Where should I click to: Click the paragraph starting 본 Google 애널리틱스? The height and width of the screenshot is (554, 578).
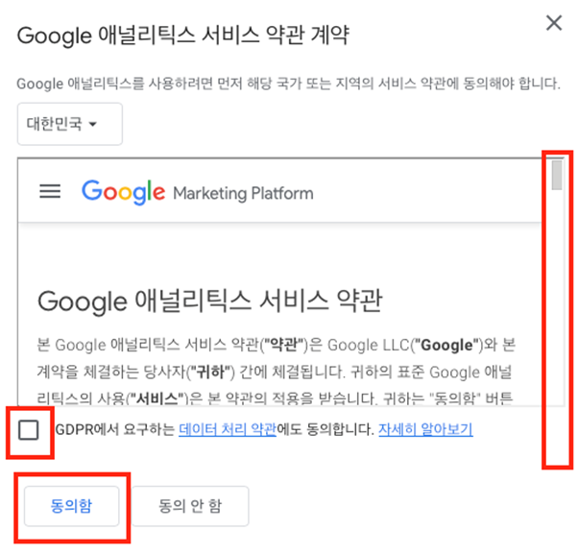[277, 373]
